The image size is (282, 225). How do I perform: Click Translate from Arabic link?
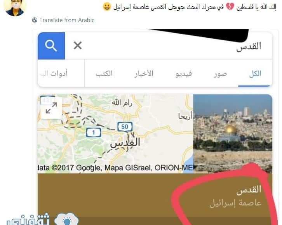pos(67,20)
